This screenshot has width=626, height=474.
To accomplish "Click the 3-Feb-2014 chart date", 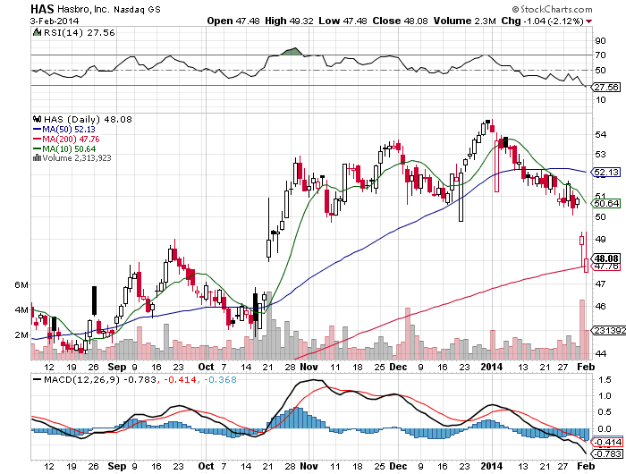I will 55,21.
